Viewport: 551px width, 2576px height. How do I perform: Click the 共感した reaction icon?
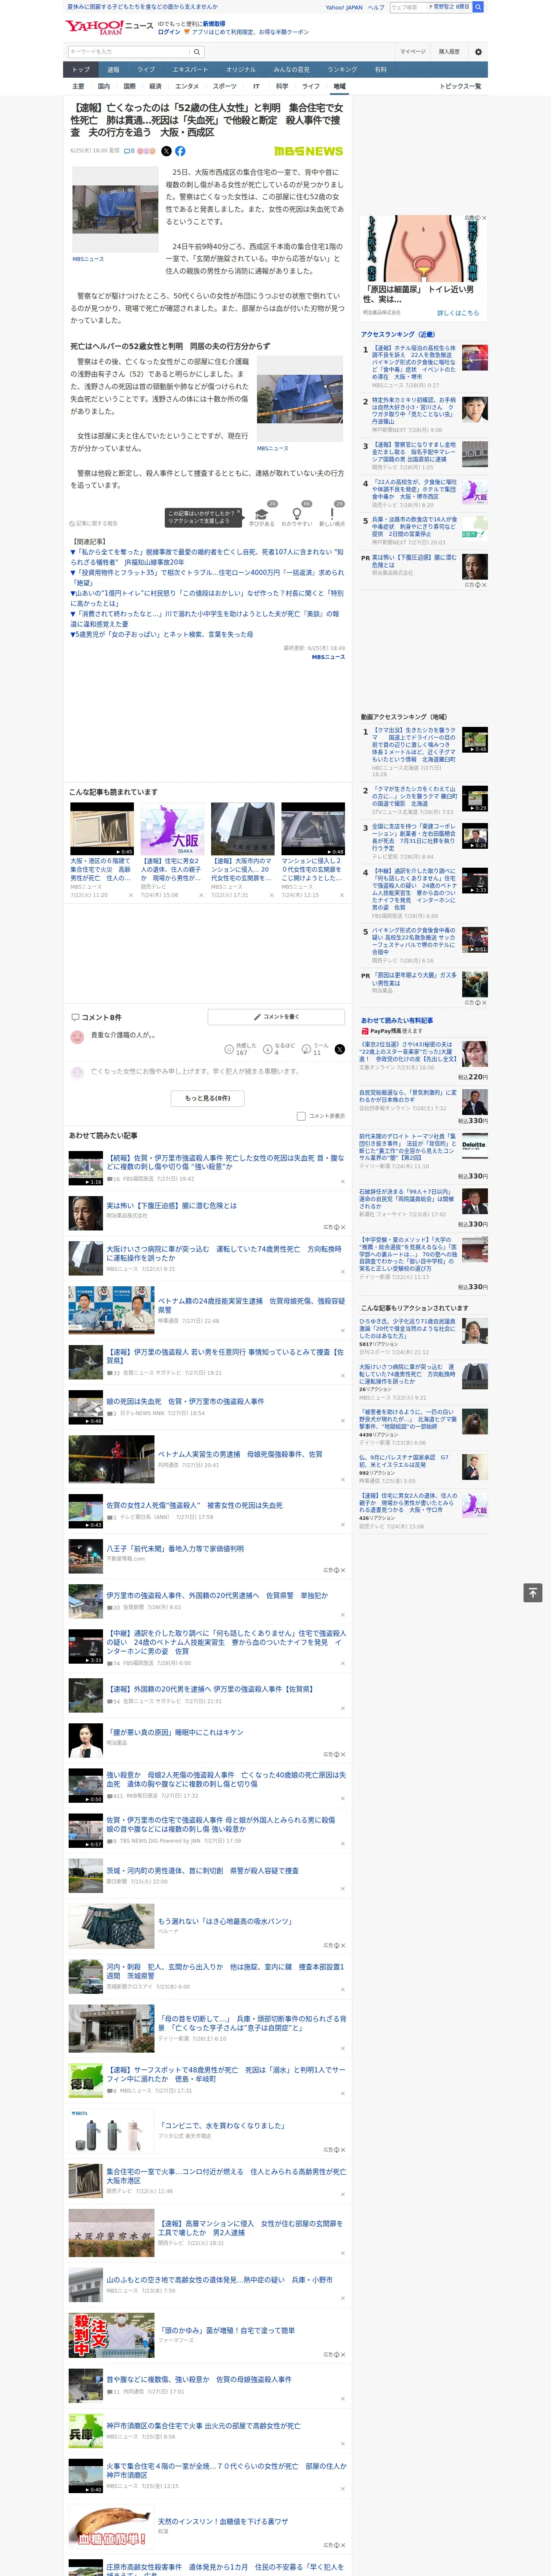229,1048
